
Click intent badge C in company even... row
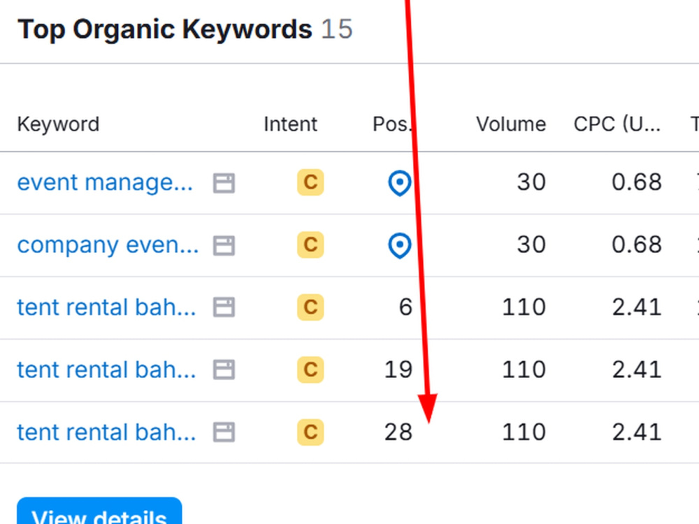click(310, 245)
